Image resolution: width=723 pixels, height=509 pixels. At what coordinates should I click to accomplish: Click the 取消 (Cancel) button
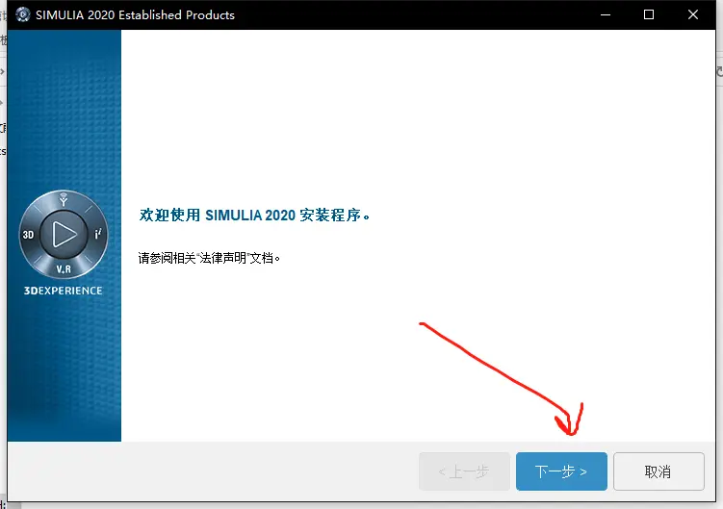point(658,471)
